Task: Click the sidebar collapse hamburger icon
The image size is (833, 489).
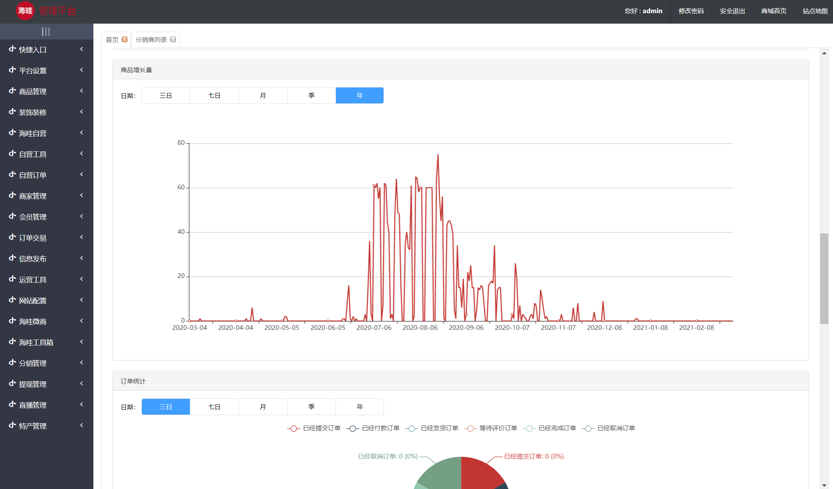Action: pyautogui.click(x=46, y=32)
